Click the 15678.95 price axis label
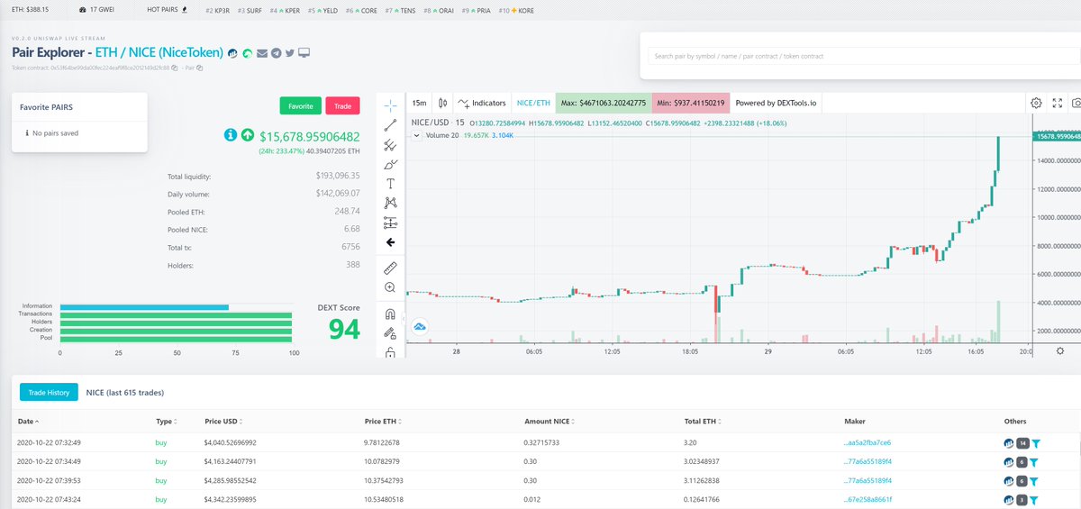The height and width of the screenshot is (509, 1081). coord(1058,136)
